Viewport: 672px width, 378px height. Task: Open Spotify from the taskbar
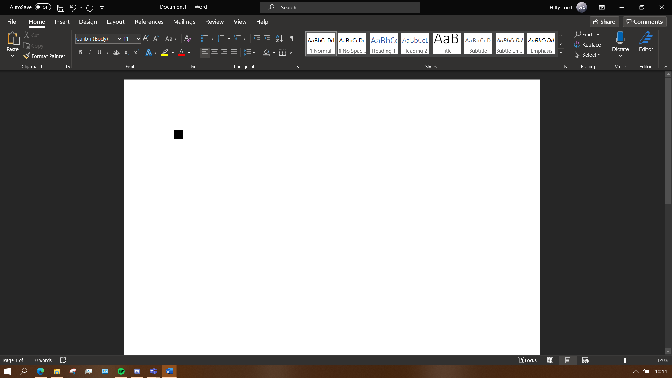[121, 371]
